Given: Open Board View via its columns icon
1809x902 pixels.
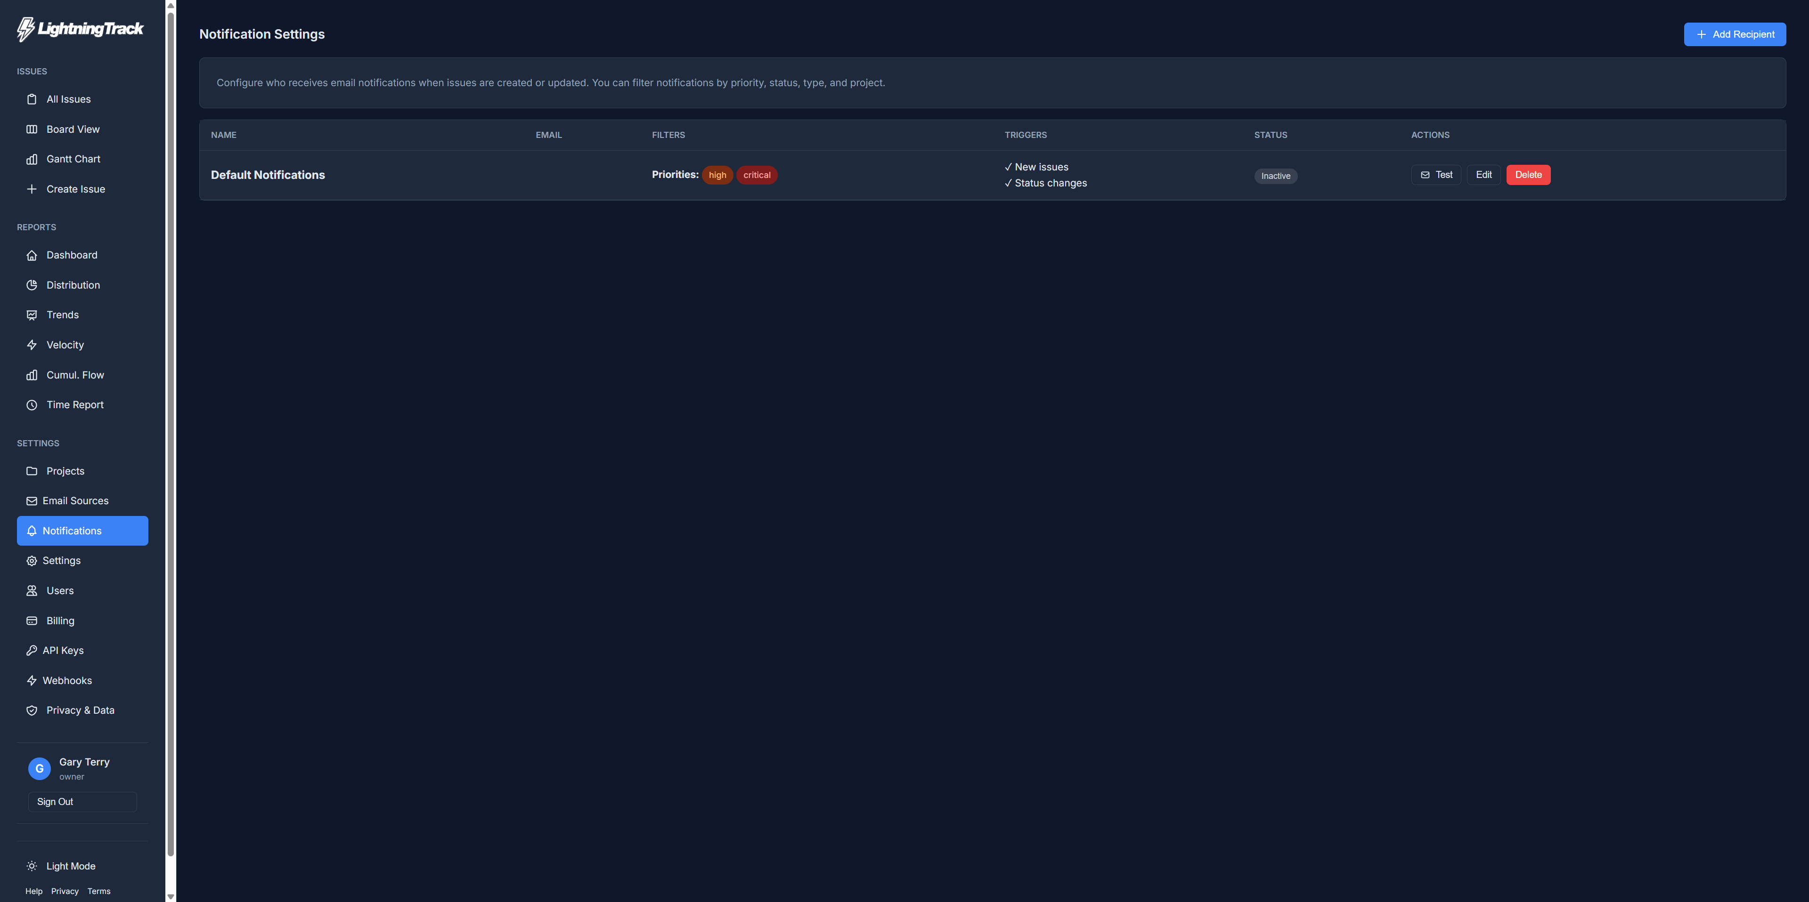Looking at the screenshot, I should (32, 129).
